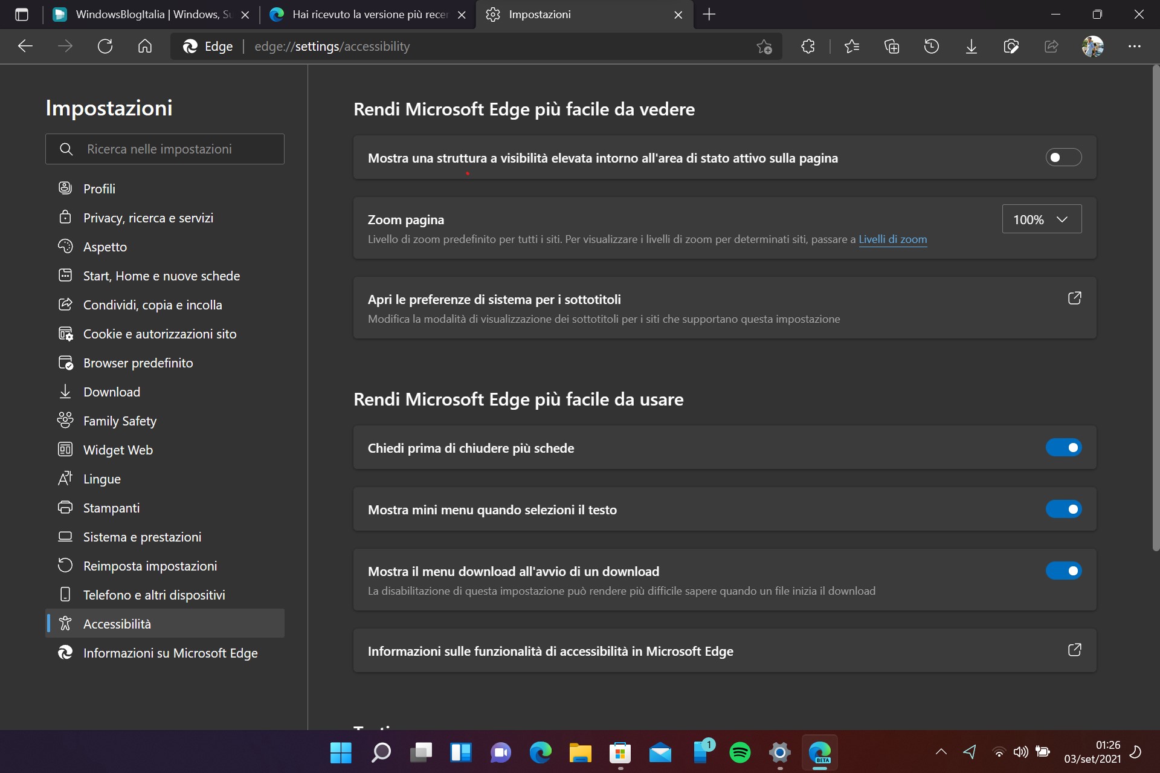
Task: Open Profili settings section
Action: (165, 189)
